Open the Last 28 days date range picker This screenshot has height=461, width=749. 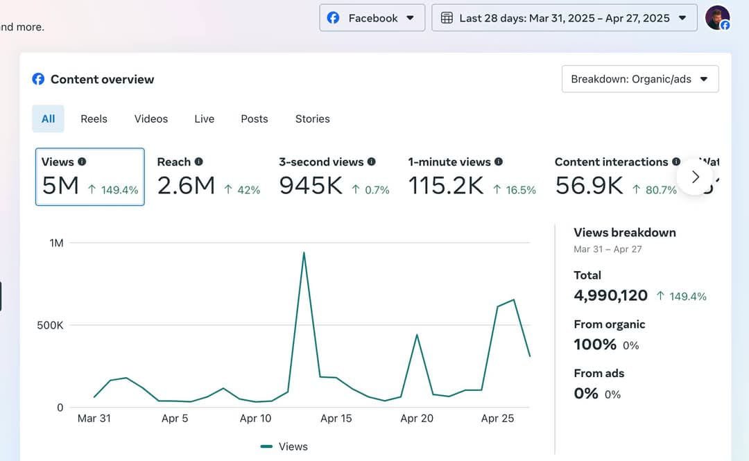click(x=564, y=18)
